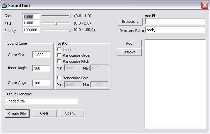Click the Randomize Pitch Min field
The image size is (210, 134).
click(73, 68)
